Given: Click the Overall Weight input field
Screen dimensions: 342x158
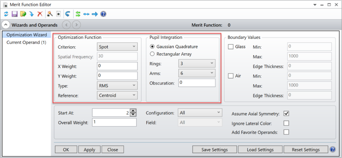Looking at the screenshot, I should click(114, 122).
